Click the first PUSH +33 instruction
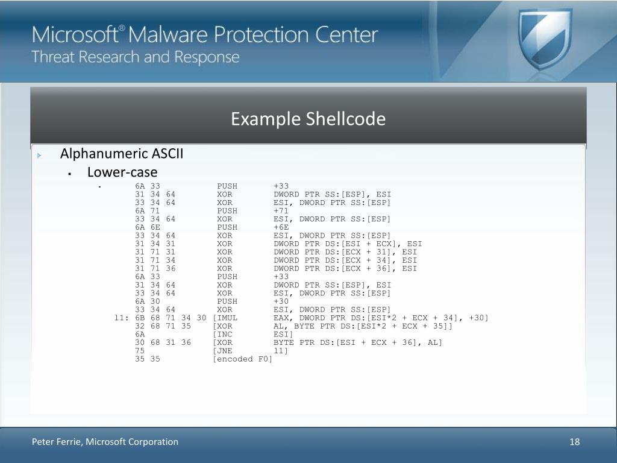The image size is (617, 463). coord(211,186)
